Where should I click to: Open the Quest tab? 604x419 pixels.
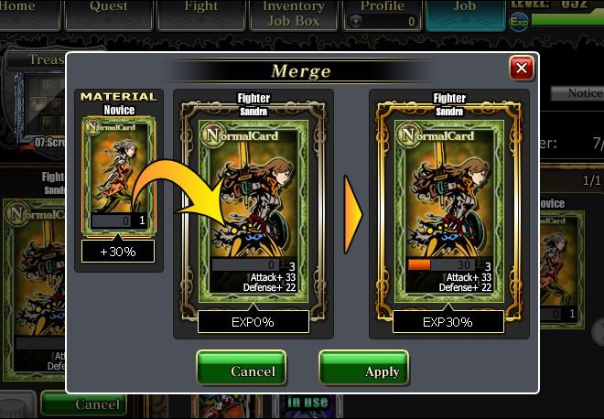coord(109,15)
